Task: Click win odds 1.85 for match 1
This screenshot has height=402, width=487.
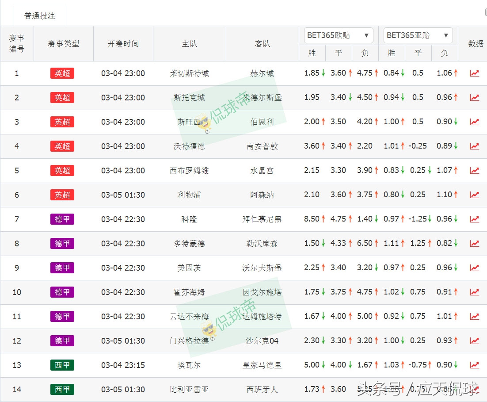Action: coord(312,73)
